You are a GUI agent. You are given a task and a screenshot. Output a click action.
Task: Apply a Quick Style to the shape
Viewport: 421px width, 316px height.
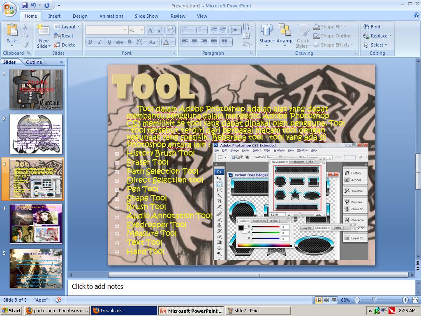(x=303, y=36)
